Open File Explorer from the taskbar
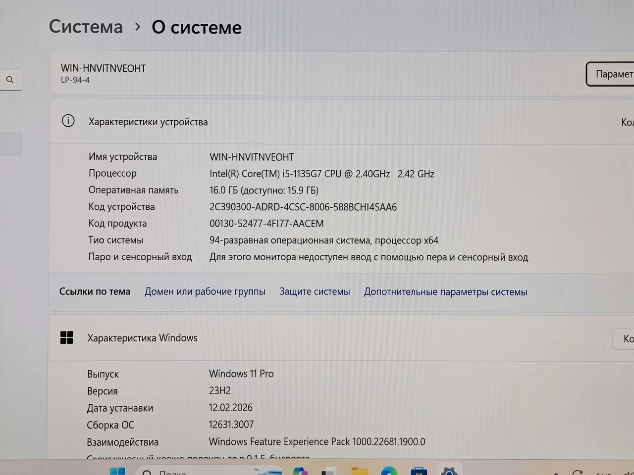Screen dimensions: 634x475 click(360, 471)
